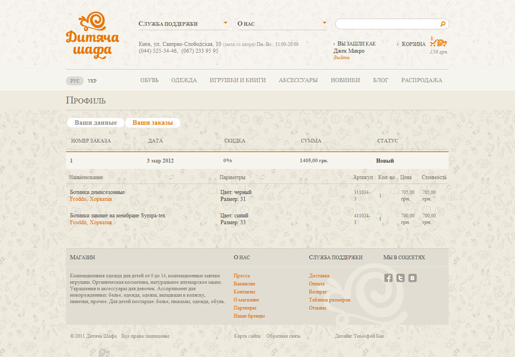
Task: Click the Выйти logout link
Action: click(341, 57)
